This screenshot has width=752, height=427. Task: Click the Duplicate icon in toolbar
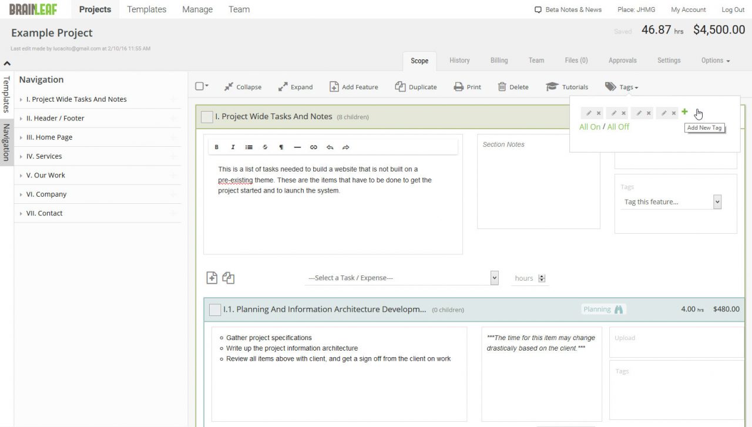(x=400, y=87)
